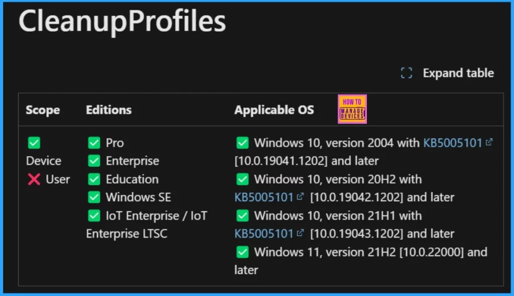Click the green check beside IoT Enterprise

pos(94,216)
